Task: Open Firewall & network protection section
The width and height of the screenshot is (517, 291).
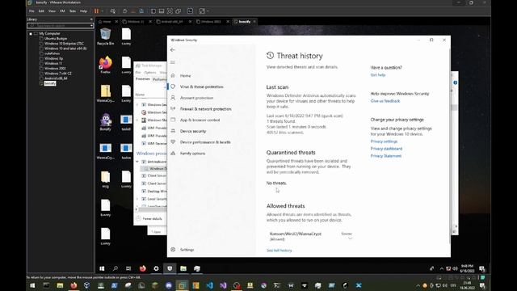Action: [x=205, y=109]
